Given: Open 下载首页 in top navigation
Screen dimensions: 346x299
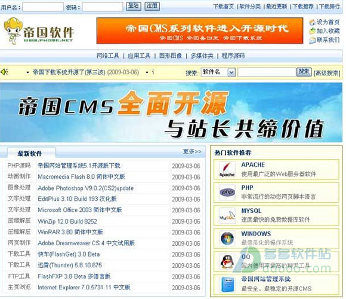Looking at the screenshot, I should point(223,7).
